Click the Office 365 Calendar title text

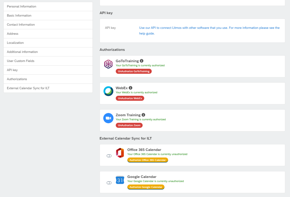[x=144, y=150]
